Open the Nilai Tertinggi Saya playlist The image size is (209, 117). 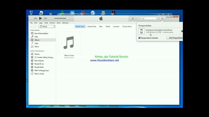42,71
